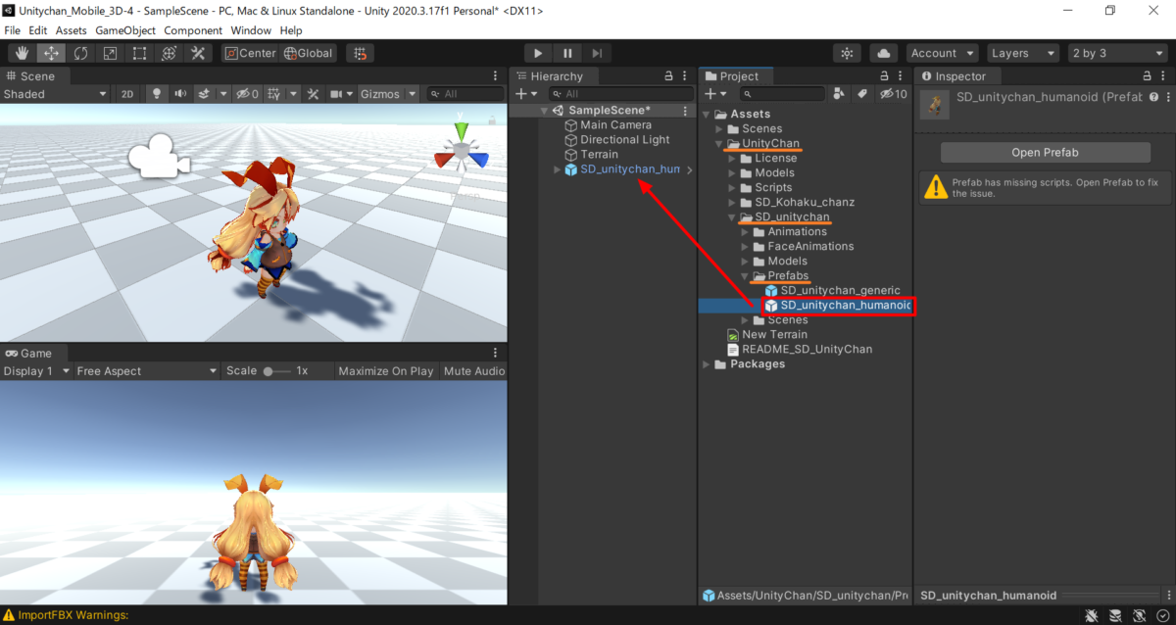Toggle pivot mode Center button
1176x625 pixels.
coord(250,53)
